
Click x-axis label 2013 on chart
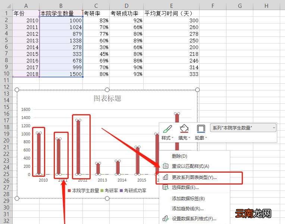102,180
